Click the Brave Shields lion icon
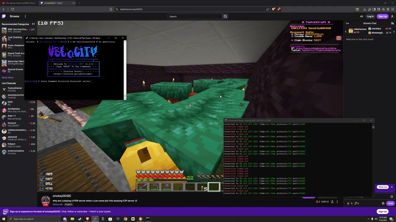Screen dimensions: 396x222 point(273,9)
